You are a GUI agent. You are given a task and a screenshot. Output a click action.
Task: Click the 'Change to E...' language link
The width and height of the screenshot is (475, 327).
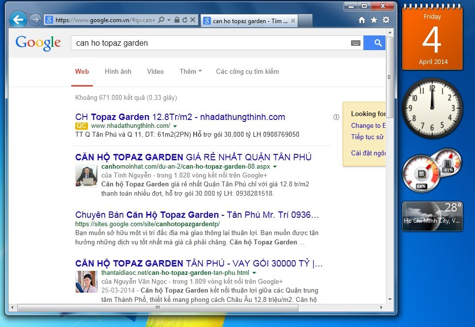[368, 125]
